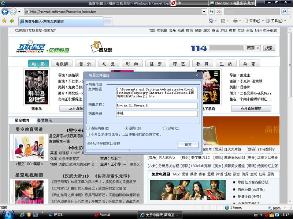Viewport: 293px width, 219px height.
Task: Switch to the 音乐 channel tab
Action: click(x=85, y=64)
